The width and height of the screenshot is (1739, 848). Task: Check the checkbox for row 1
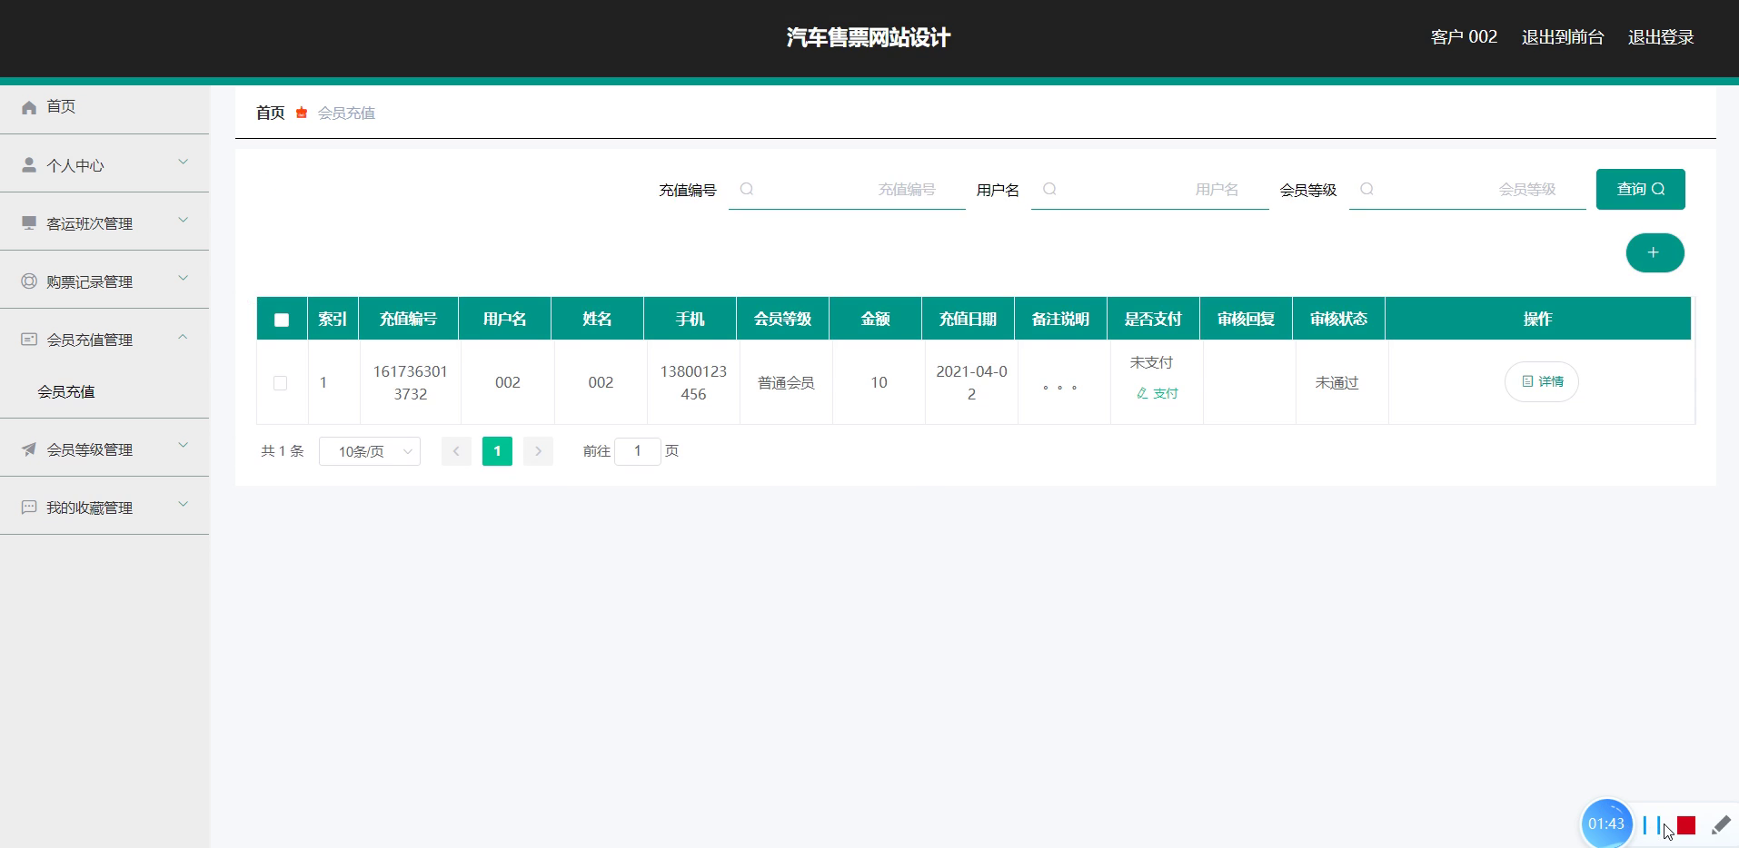tap(281, 383)
